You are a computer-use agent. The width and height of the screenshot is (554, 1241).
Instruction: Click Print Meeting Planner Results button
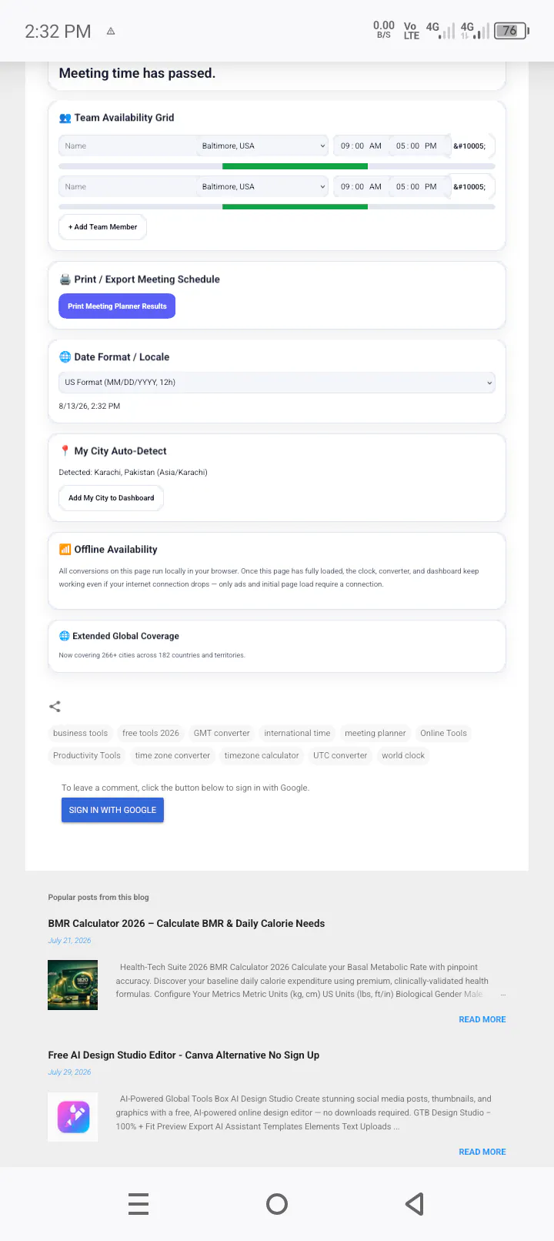coord(117,306)
